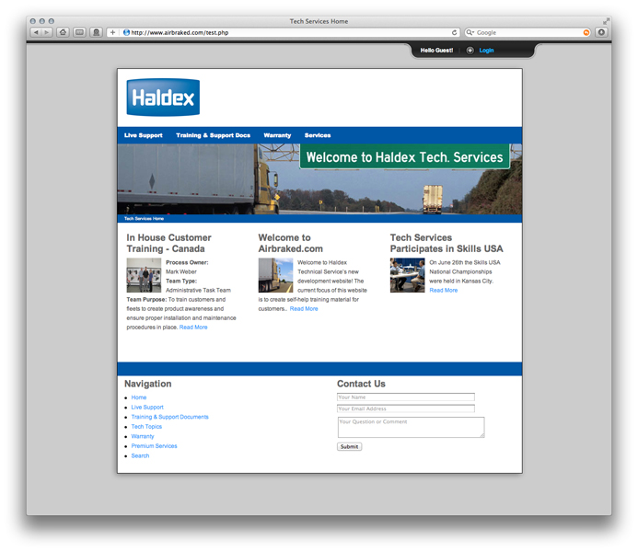
Task: Go forward with the browser forward arrow
Action: tap(47, 32)
